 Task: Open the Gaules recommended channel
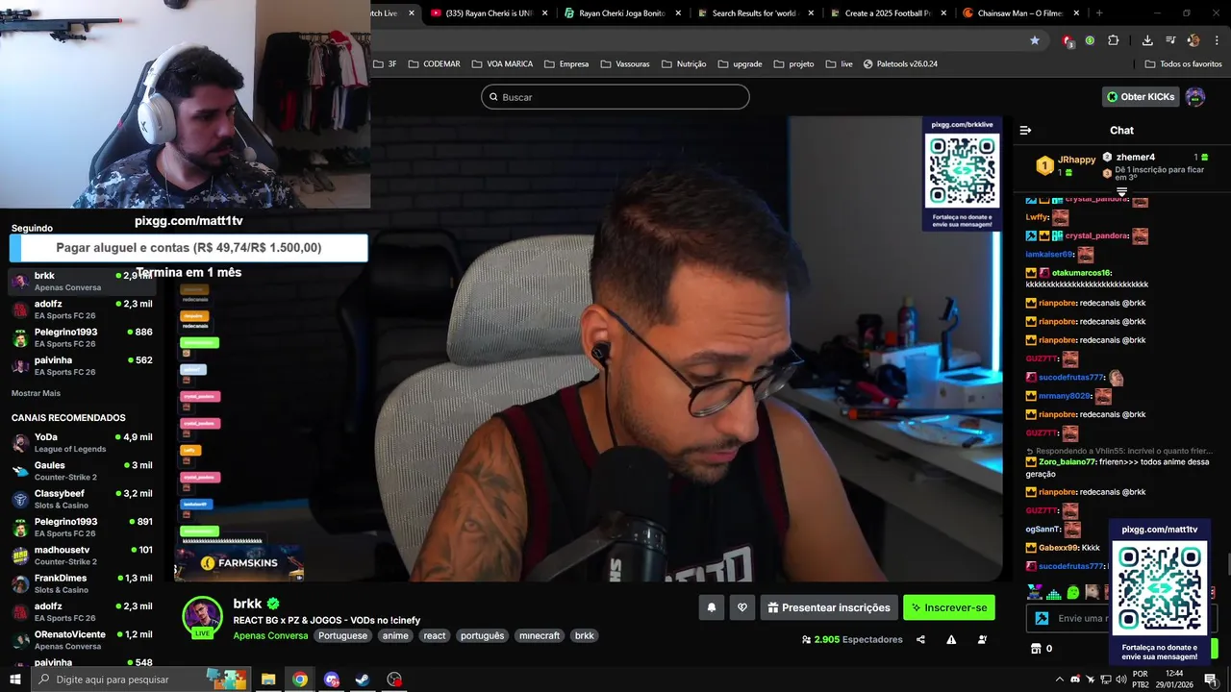click(x=83, y=470)
